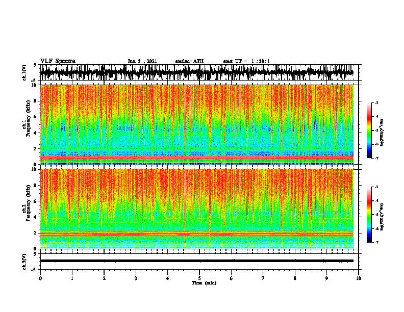
Task: Click the "Time (min)" axis title
Action: 204,283
